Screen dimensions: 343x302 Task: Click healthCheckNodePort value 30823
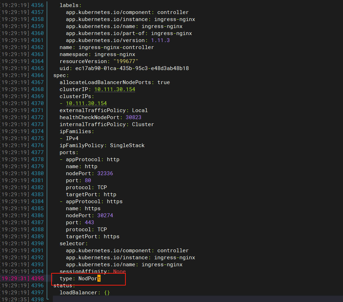tap(133, 117)
